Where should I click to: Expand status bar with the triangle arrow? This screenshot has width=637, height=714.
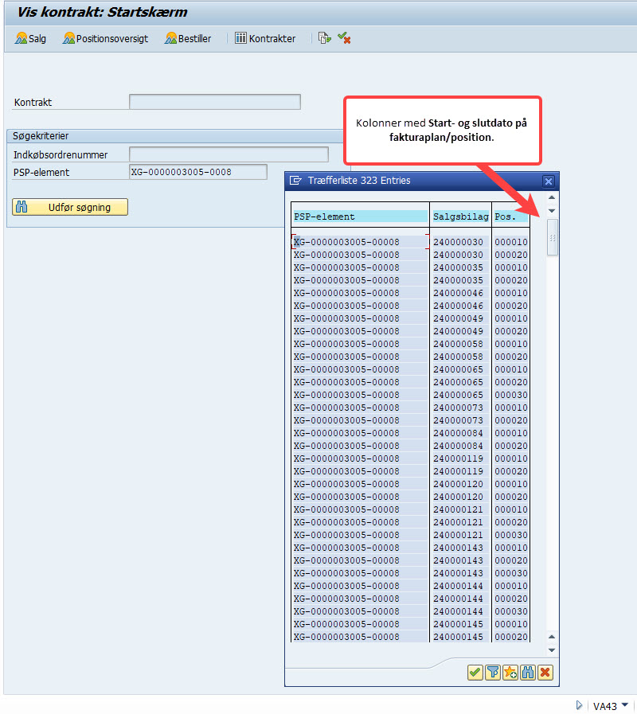[x=579, y=705]
